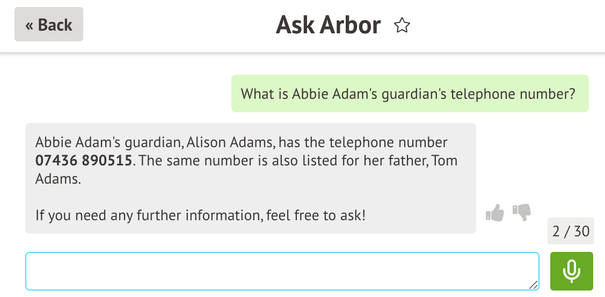Give the response a thumbs up

[x=495, y=213]
